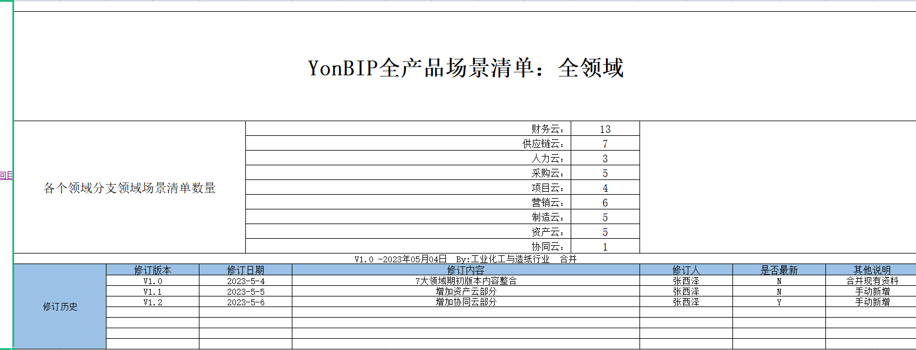Select the 修订日期 column header

[x=246, y=270]
